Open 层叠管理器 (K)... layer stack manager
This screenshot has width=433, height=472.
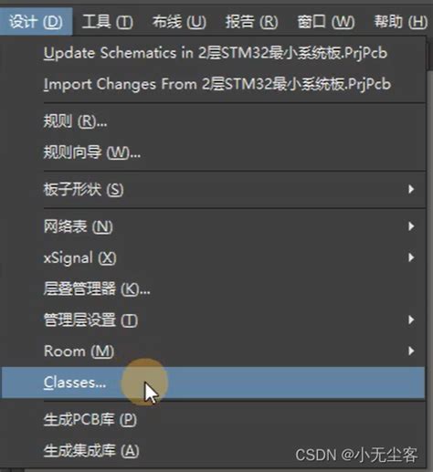[97, 288]
